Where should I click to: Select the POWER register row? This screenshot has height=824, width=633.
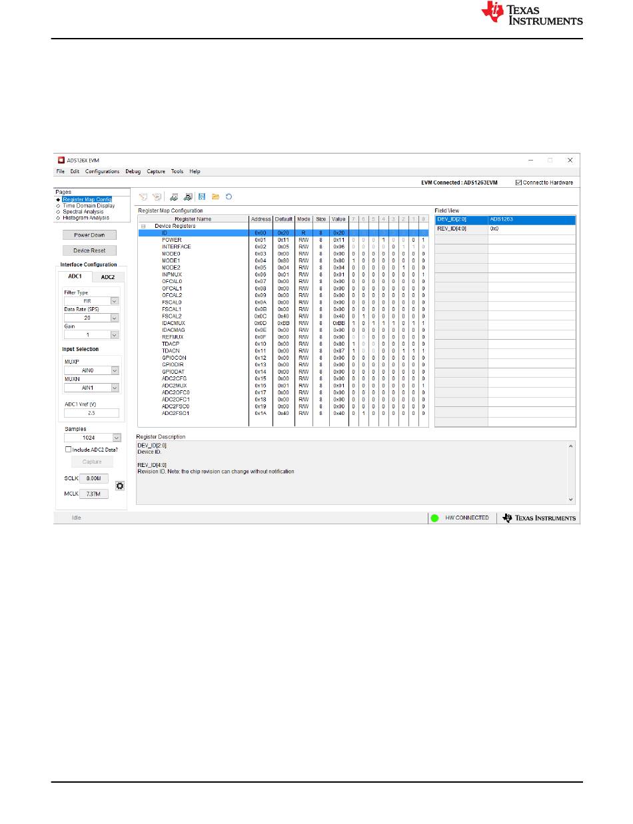283,240
